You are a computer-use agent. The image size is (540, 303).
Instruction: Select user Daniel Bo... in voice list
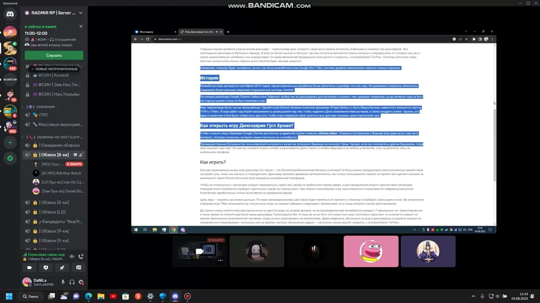coord(58,191)
